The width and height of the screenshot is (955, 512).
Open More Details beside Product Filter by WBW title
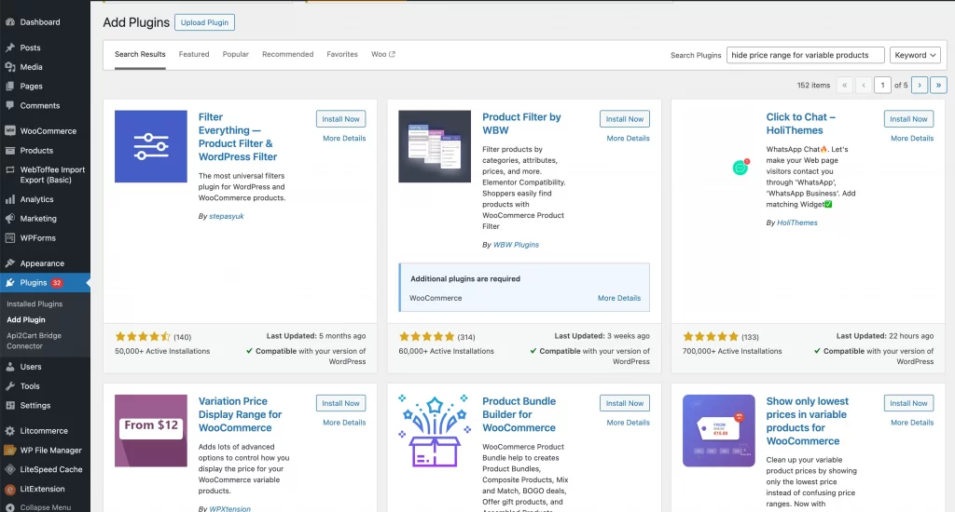click(628, 139)
